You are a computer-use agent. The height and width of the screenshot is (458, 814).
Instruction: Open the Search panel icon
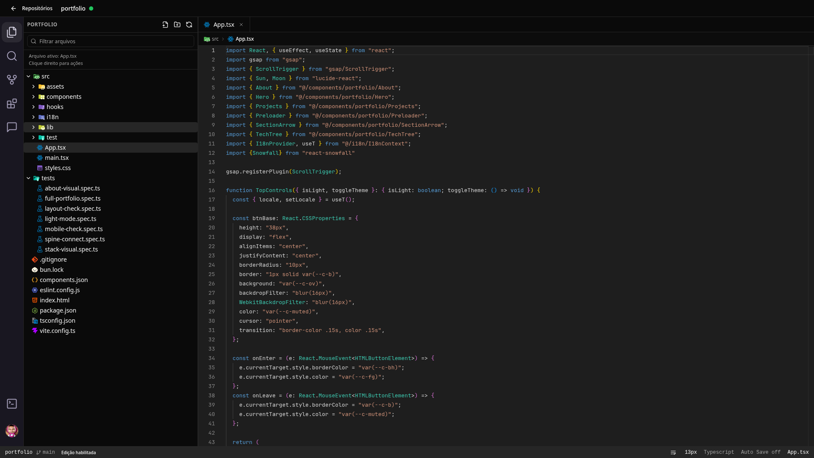(x=12, y=56)
